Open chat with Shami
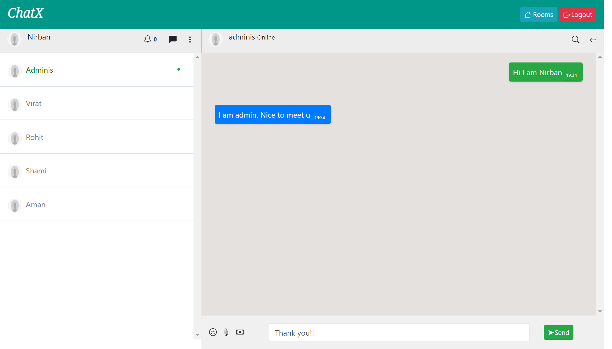 pyautogui.click(x=97, y=171)
